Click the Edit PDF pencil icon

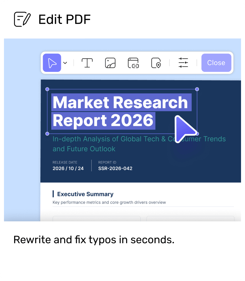[x=23, y=19]
